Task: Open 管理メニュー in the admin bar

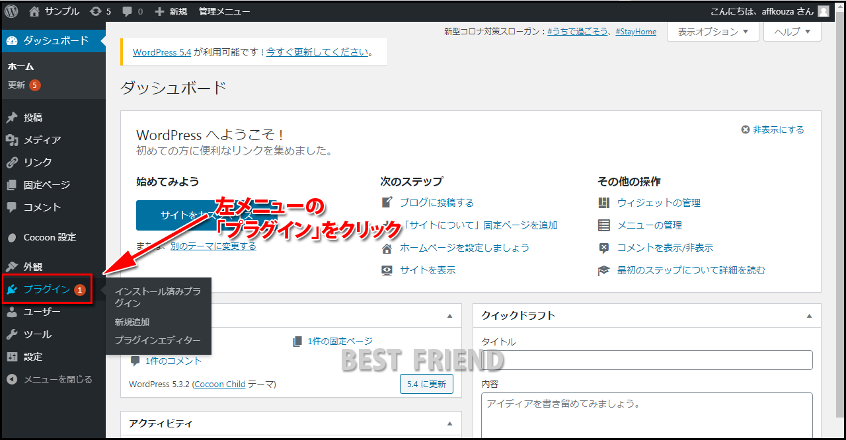Action: pos(224,11)
